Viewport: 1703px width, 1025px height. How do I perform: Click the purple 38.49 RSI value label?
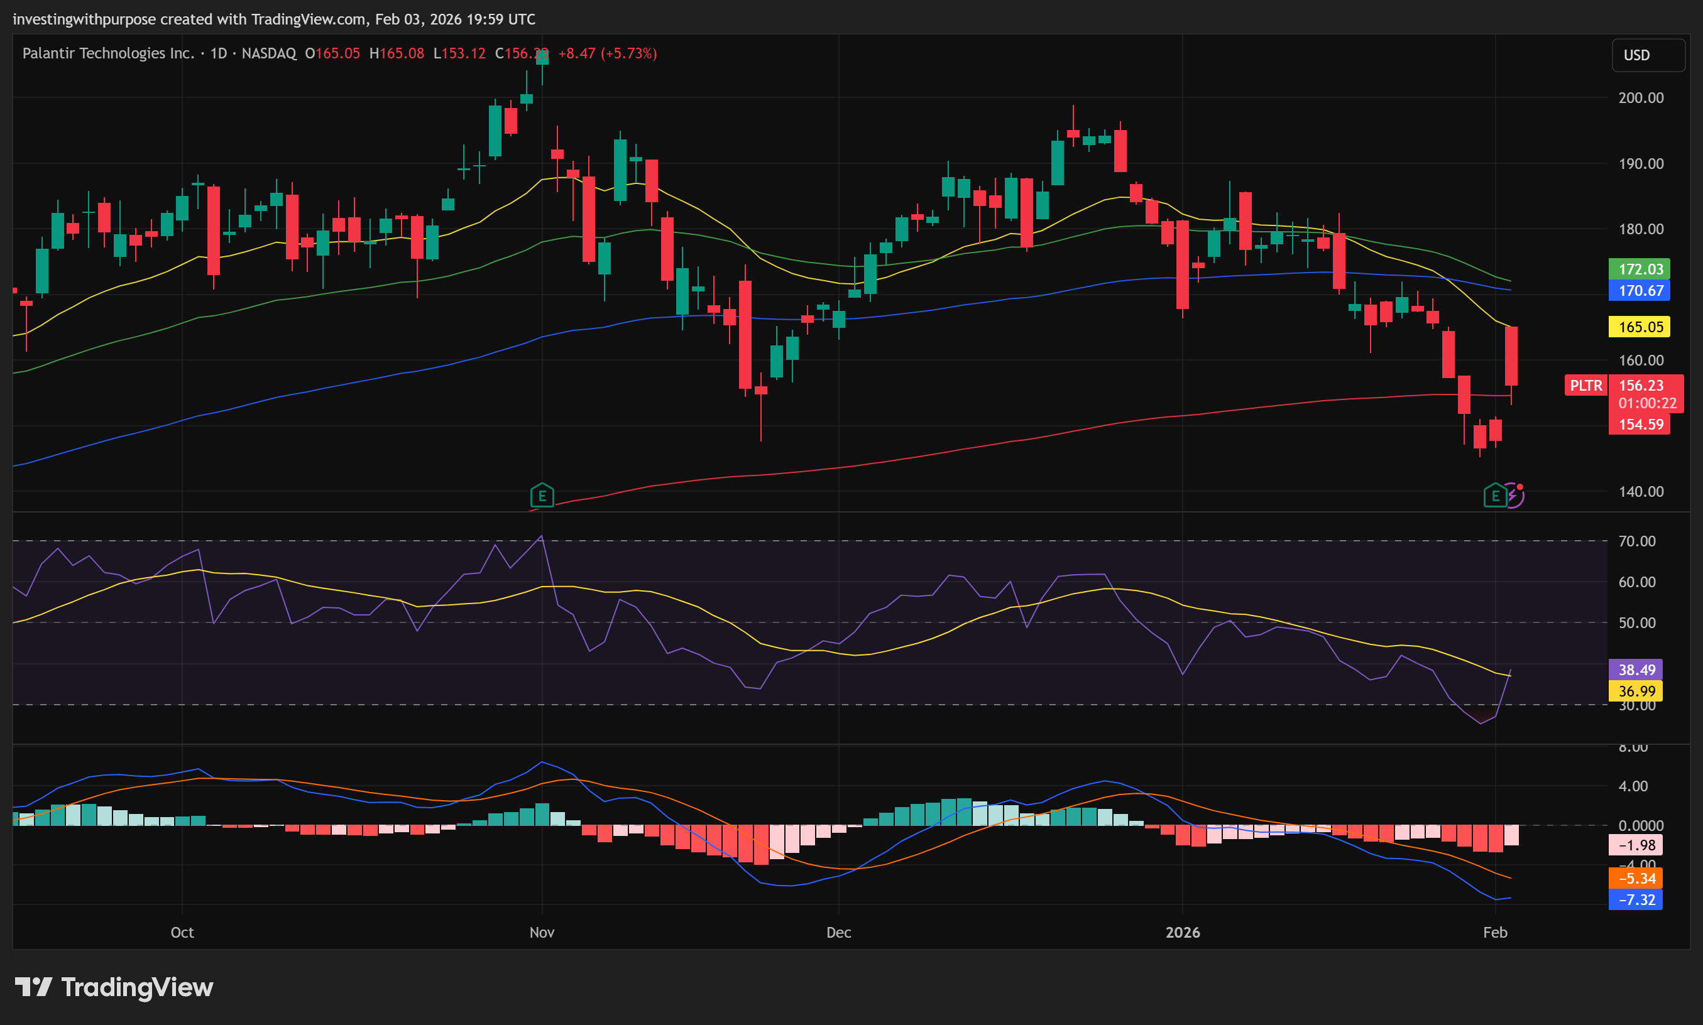pos(1636,670)
